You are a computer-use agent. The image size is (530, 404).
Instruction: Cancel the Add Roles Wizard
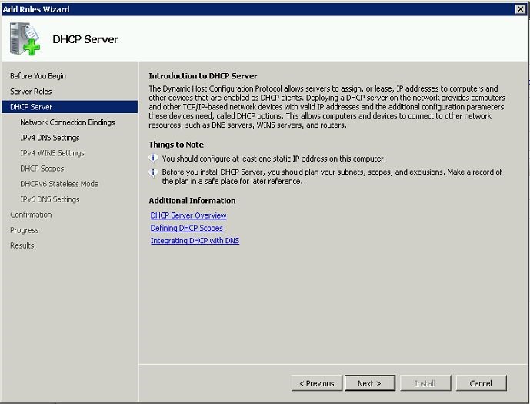481,383
